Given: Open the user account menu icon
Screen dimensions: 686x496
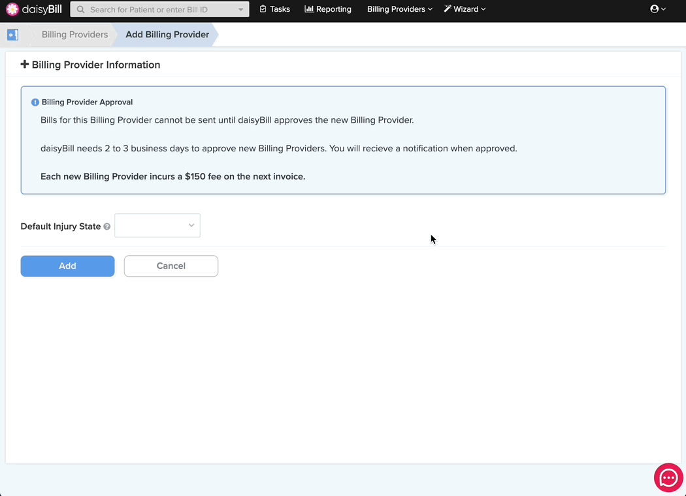Looking at the screenshot, I should [x=657, y=8].
